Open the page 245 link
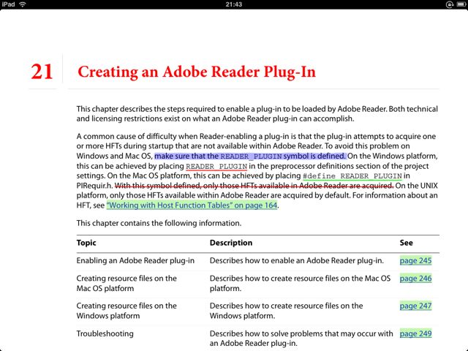 pyautogui.click(x=415, y=260)
